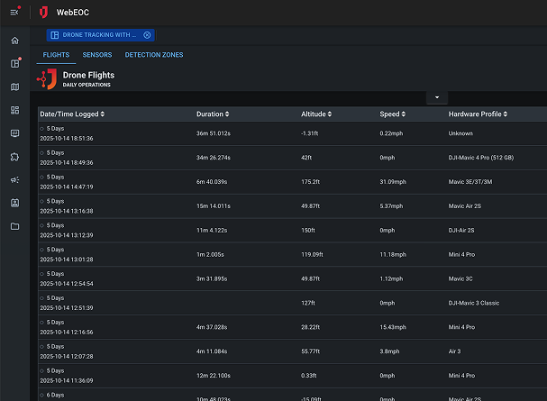Open the plugins puzzle-piece icon in sidebar
The image size is (547, 401).
point(14,157)
